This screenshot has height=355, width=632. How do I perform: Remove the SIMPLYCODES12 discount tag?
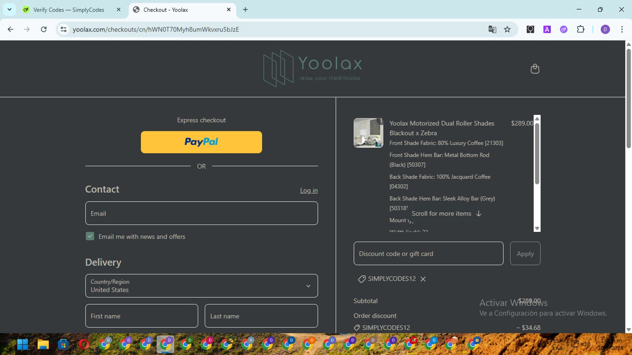pyautogui.click(x=423, y=279)
